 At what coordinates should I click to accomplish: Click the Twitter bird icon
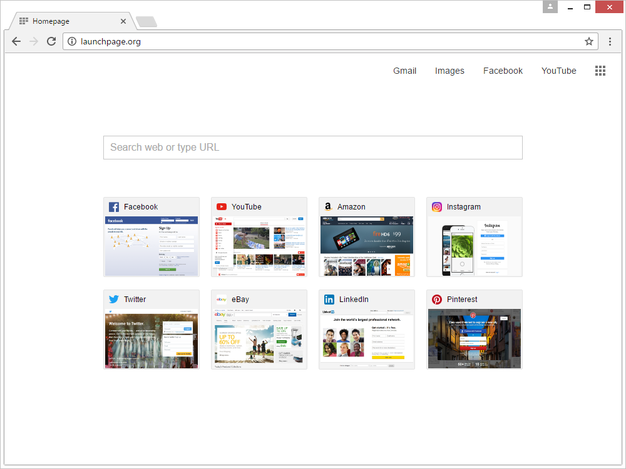pos(114,299)
